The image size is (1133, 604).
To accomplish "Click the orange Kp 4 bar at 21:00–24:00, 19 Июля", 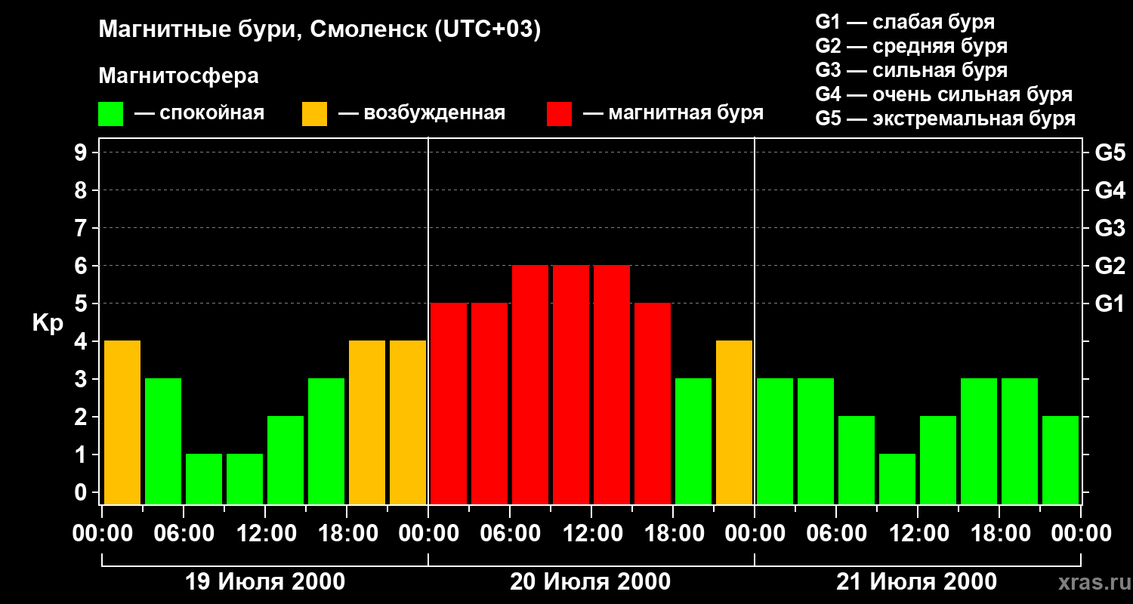I will (408, 422).
